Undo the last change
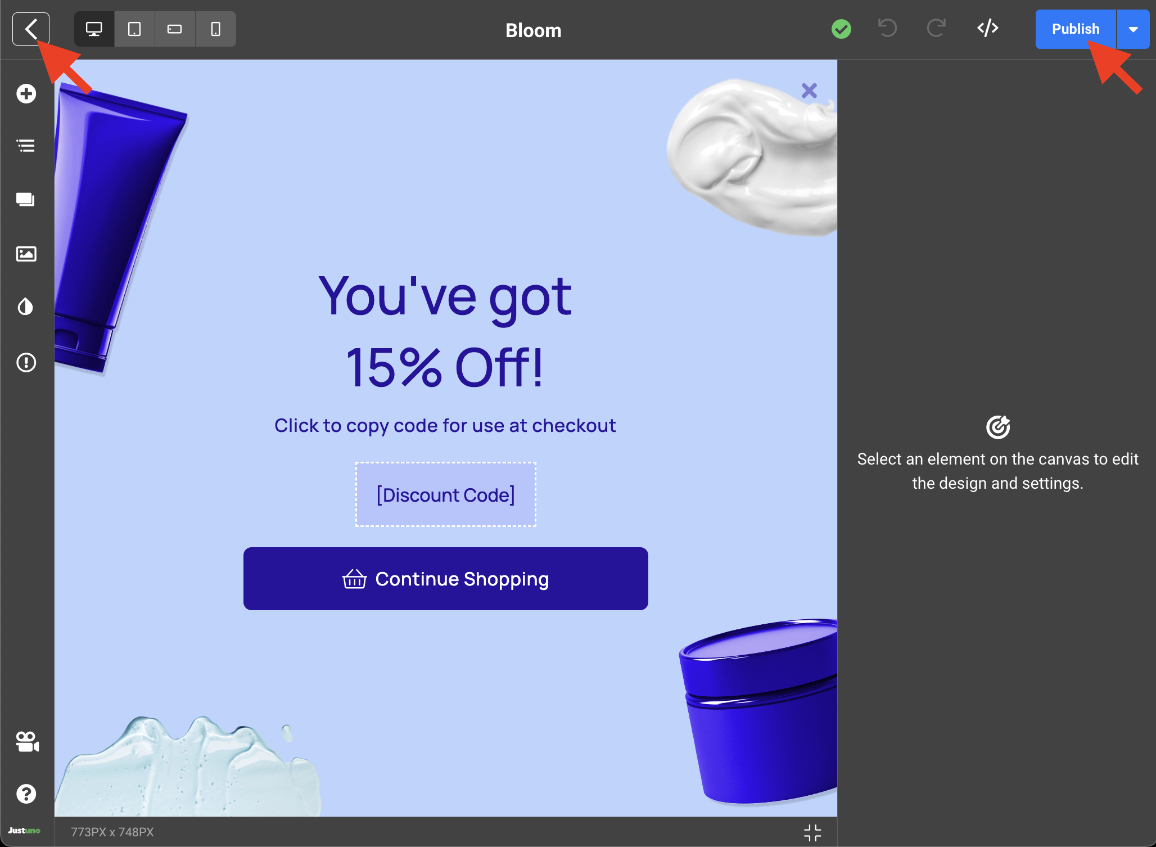 coord(887,28)
